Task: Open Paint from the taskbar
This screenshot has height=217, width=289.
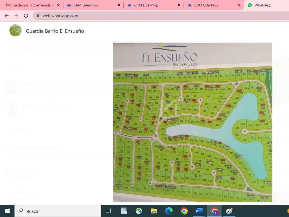Action: (229, 211)
